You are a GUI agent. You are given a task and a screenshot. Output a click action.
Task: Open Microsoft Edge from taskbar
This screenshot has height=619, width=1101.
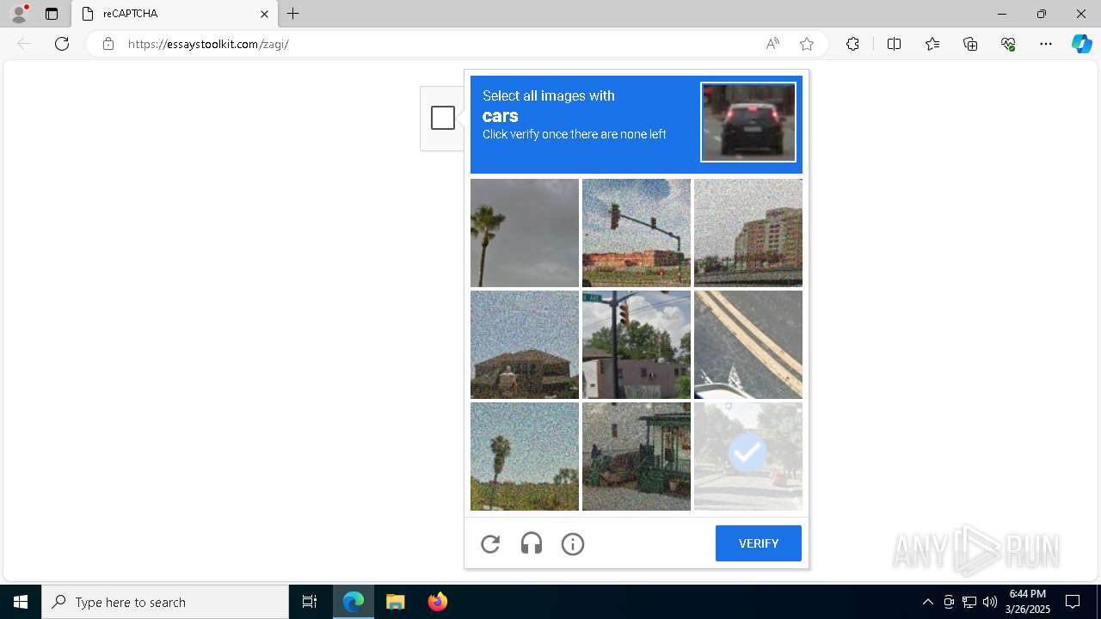click(354, 602)
